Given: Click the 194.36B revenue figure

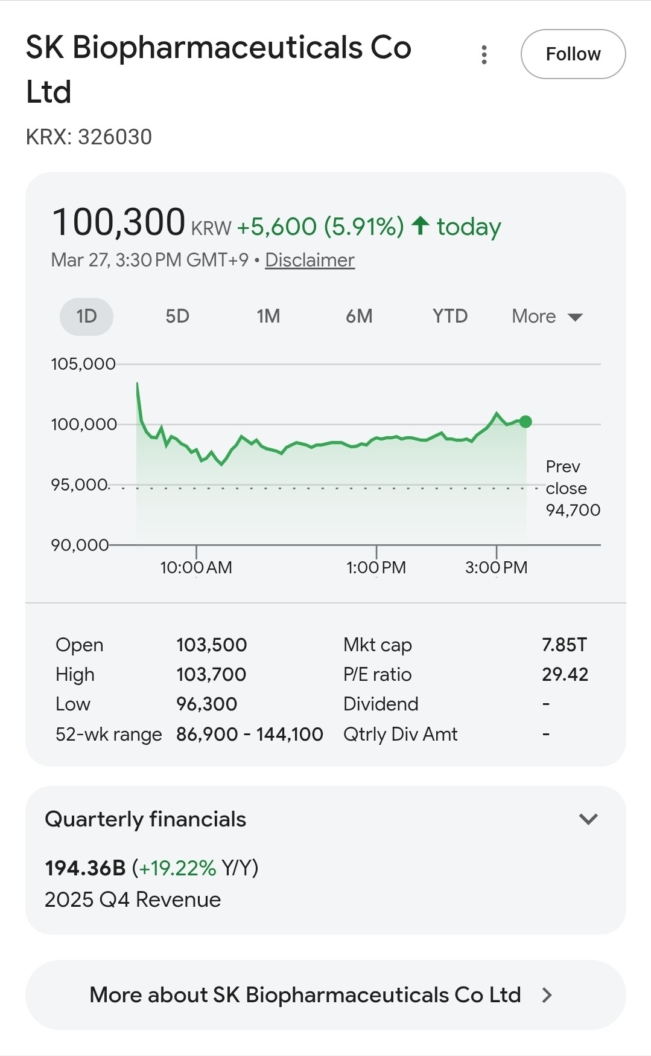Looking at the screenshot, I should (x=85, y=868).
